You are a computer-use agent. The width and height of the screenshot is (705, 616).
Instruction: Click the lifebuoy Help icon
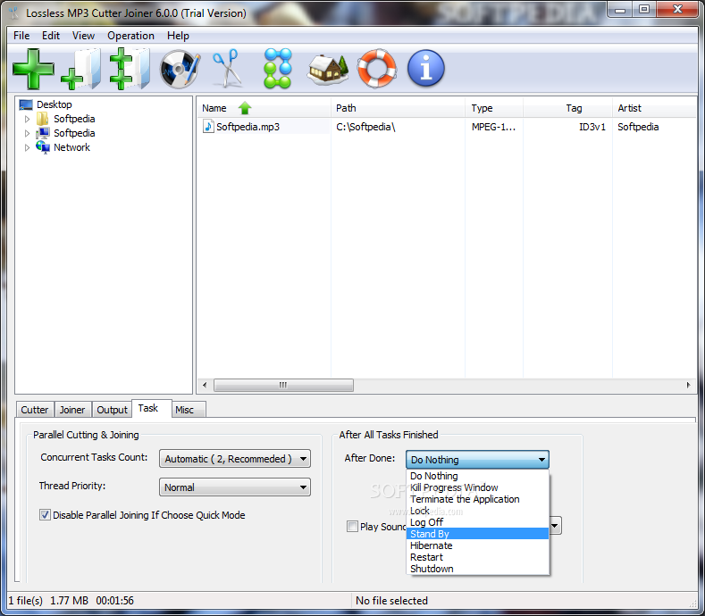pyautogui.click(x=377, y=68)
